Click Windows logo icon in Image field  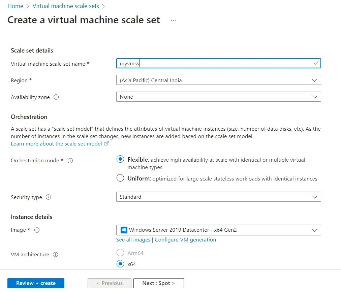point(124,230)
